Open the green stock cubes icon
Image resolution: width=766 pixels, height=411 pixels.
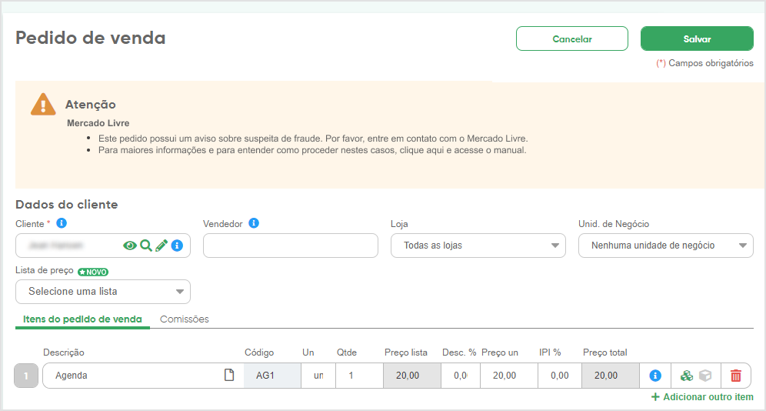(x=686, y=376)
